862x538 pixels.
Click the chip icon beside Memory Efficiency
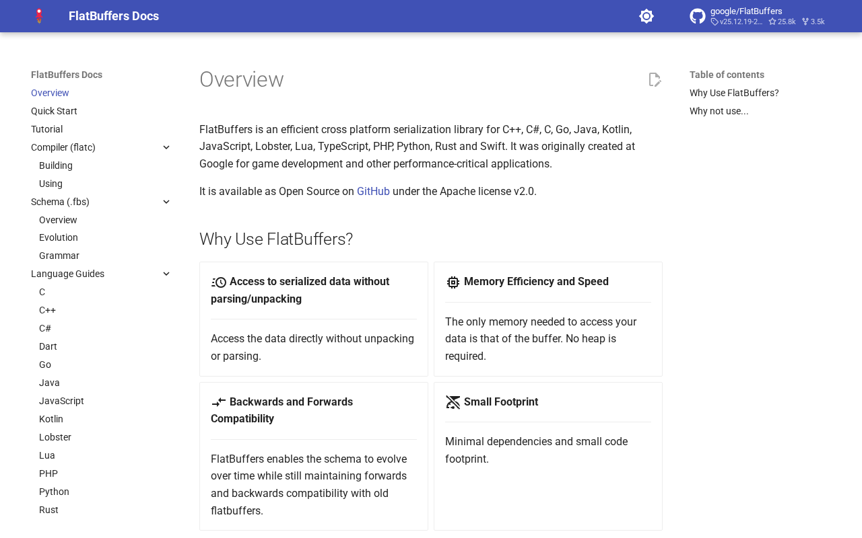click(x=453, y=282)
